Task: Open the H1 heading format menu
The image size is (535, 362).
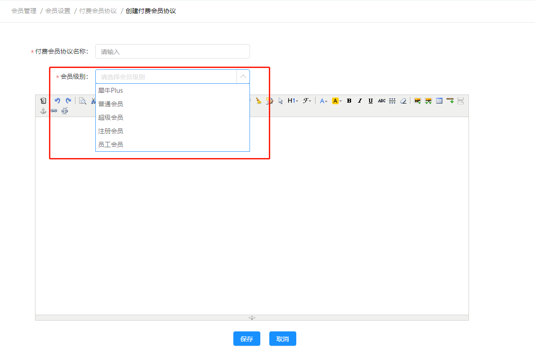Action: click(293, 100)
